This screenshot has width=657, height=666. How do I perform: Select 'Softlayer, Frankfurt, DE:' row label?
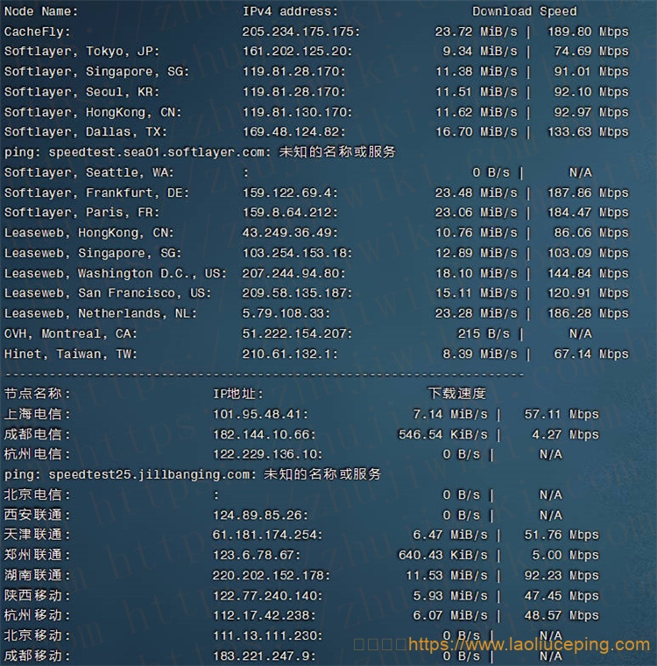(x=96, y=193)
